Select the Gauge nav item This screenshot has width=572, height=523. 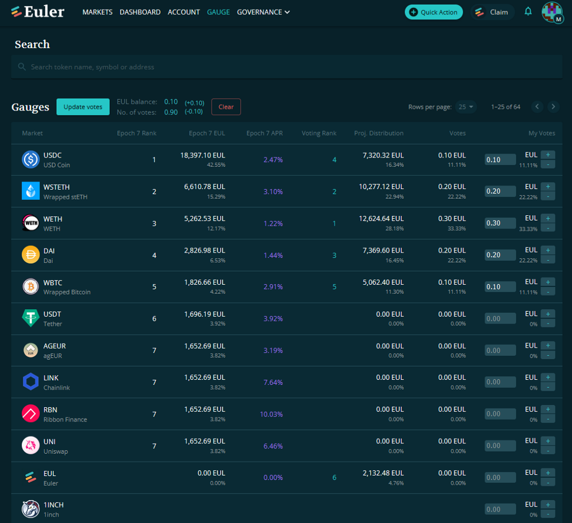coord(218,12)
